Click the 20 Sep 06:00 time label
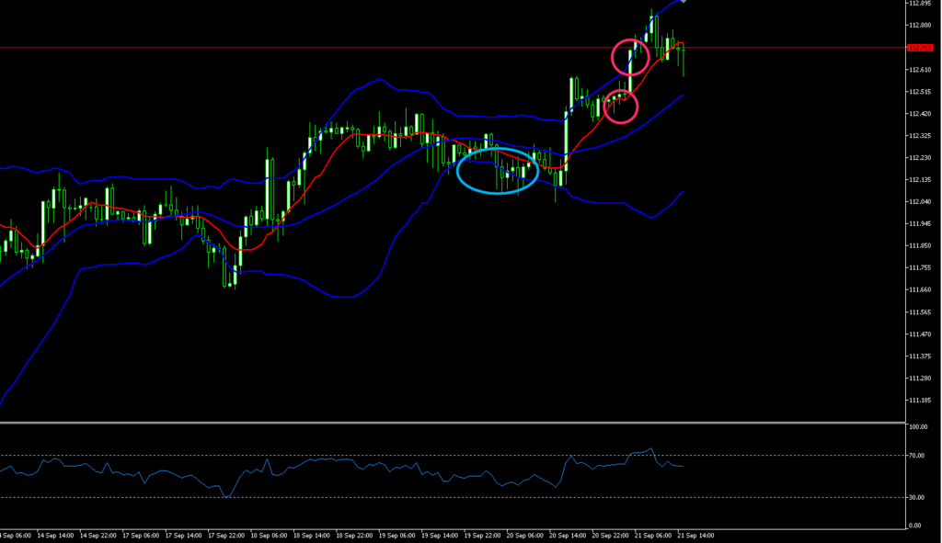 point(525,536)
